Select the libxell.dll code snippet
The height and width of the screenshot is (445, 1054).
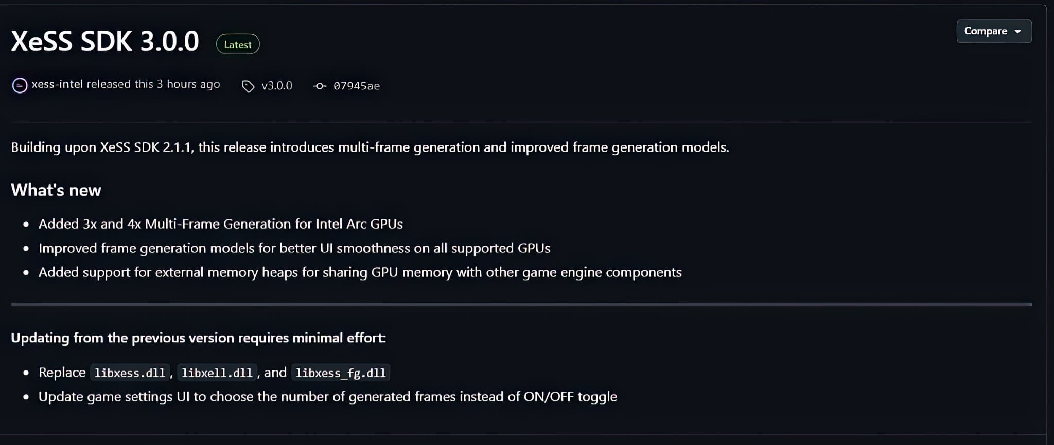point(217,372)
